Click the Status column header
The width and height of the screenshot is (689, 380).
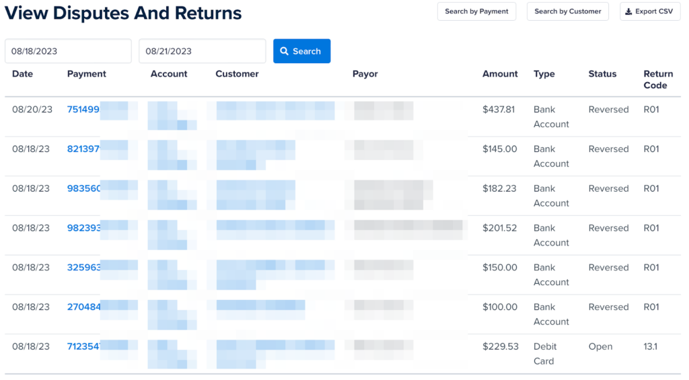click(x=602, y=74)
